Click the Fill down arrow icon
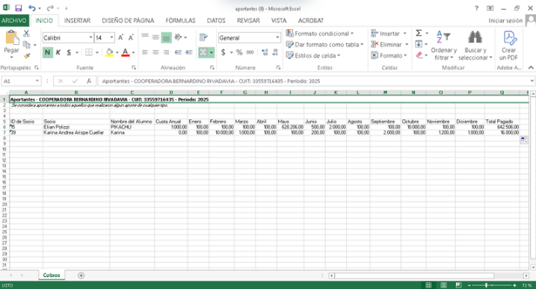 pos(419,44)
